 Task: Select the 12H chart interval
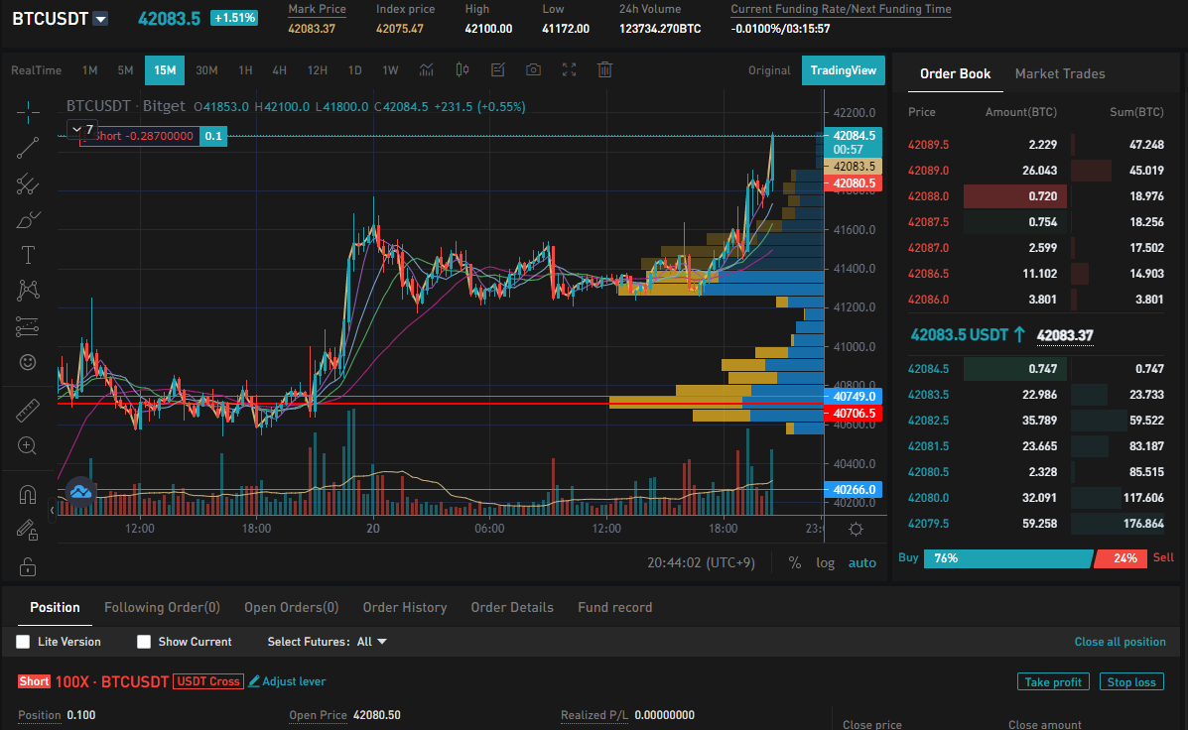tap(318, 70)
